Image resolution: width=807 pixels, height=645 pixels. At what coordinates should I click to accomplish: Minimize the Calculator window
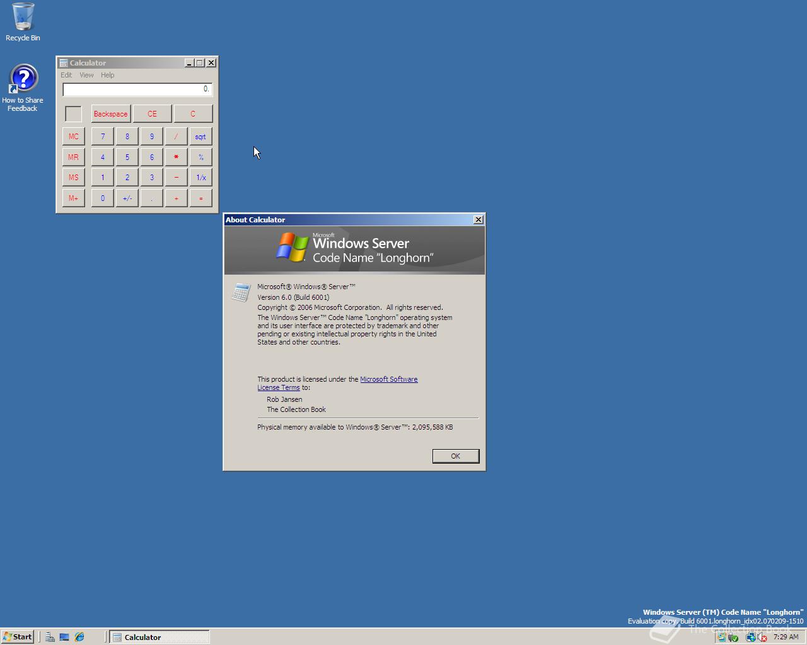[x=189, y=63]
